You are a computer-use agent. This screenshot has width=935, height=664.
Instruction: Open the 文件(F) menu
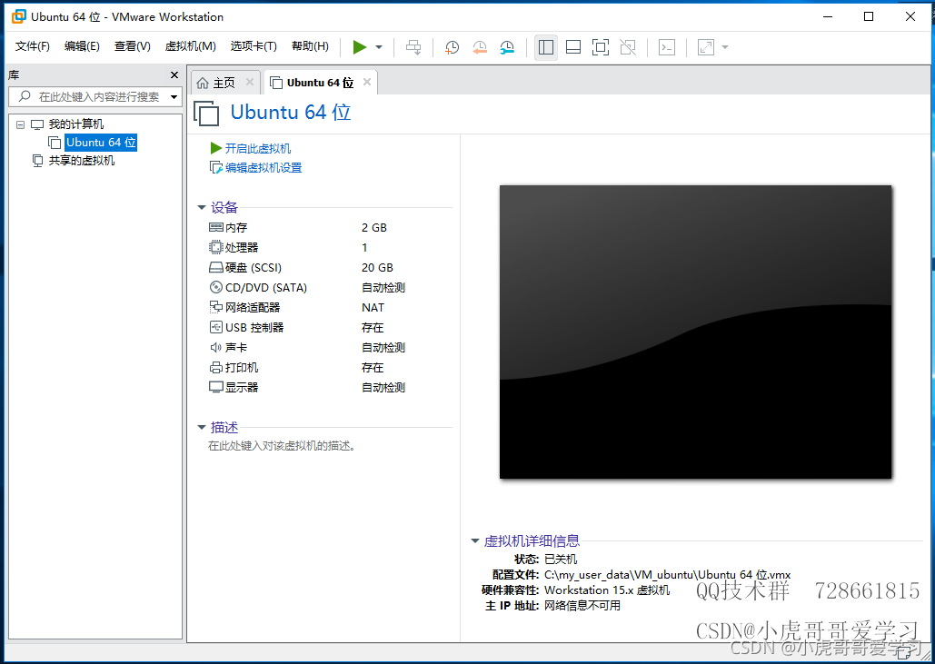(x=32, y=46)
